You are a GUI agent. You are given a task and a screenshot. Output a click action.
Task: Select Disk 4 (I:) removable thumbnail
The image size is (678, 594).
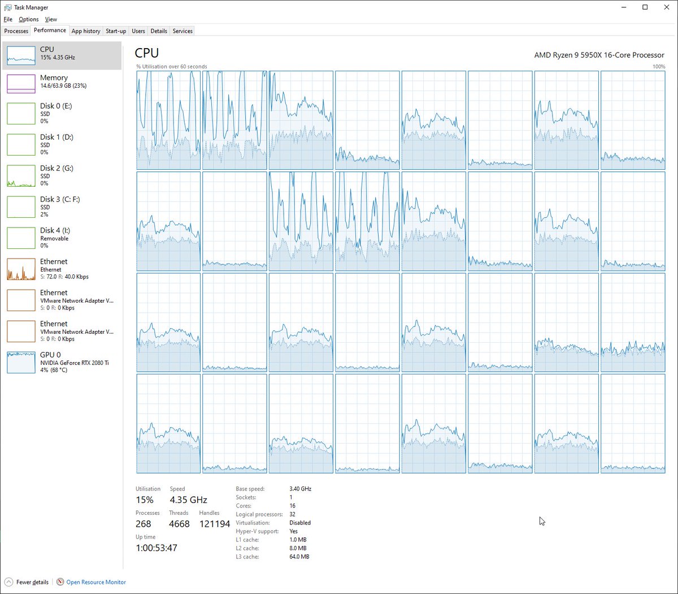pyautogui.click(x=21, y=238)
